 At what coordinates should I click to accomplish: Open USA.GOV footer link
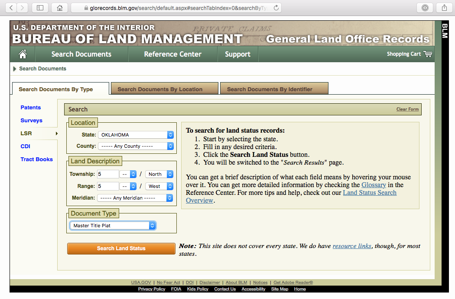pos(141,283)
